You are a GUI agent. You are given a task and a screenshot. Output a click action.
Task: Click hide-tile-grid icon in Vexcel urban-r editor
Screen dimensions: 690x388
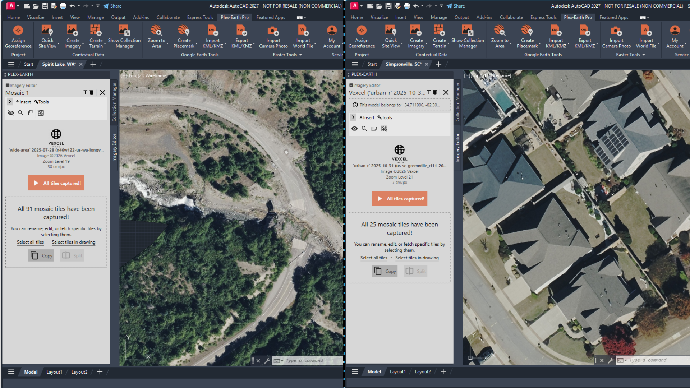(384, 129)
